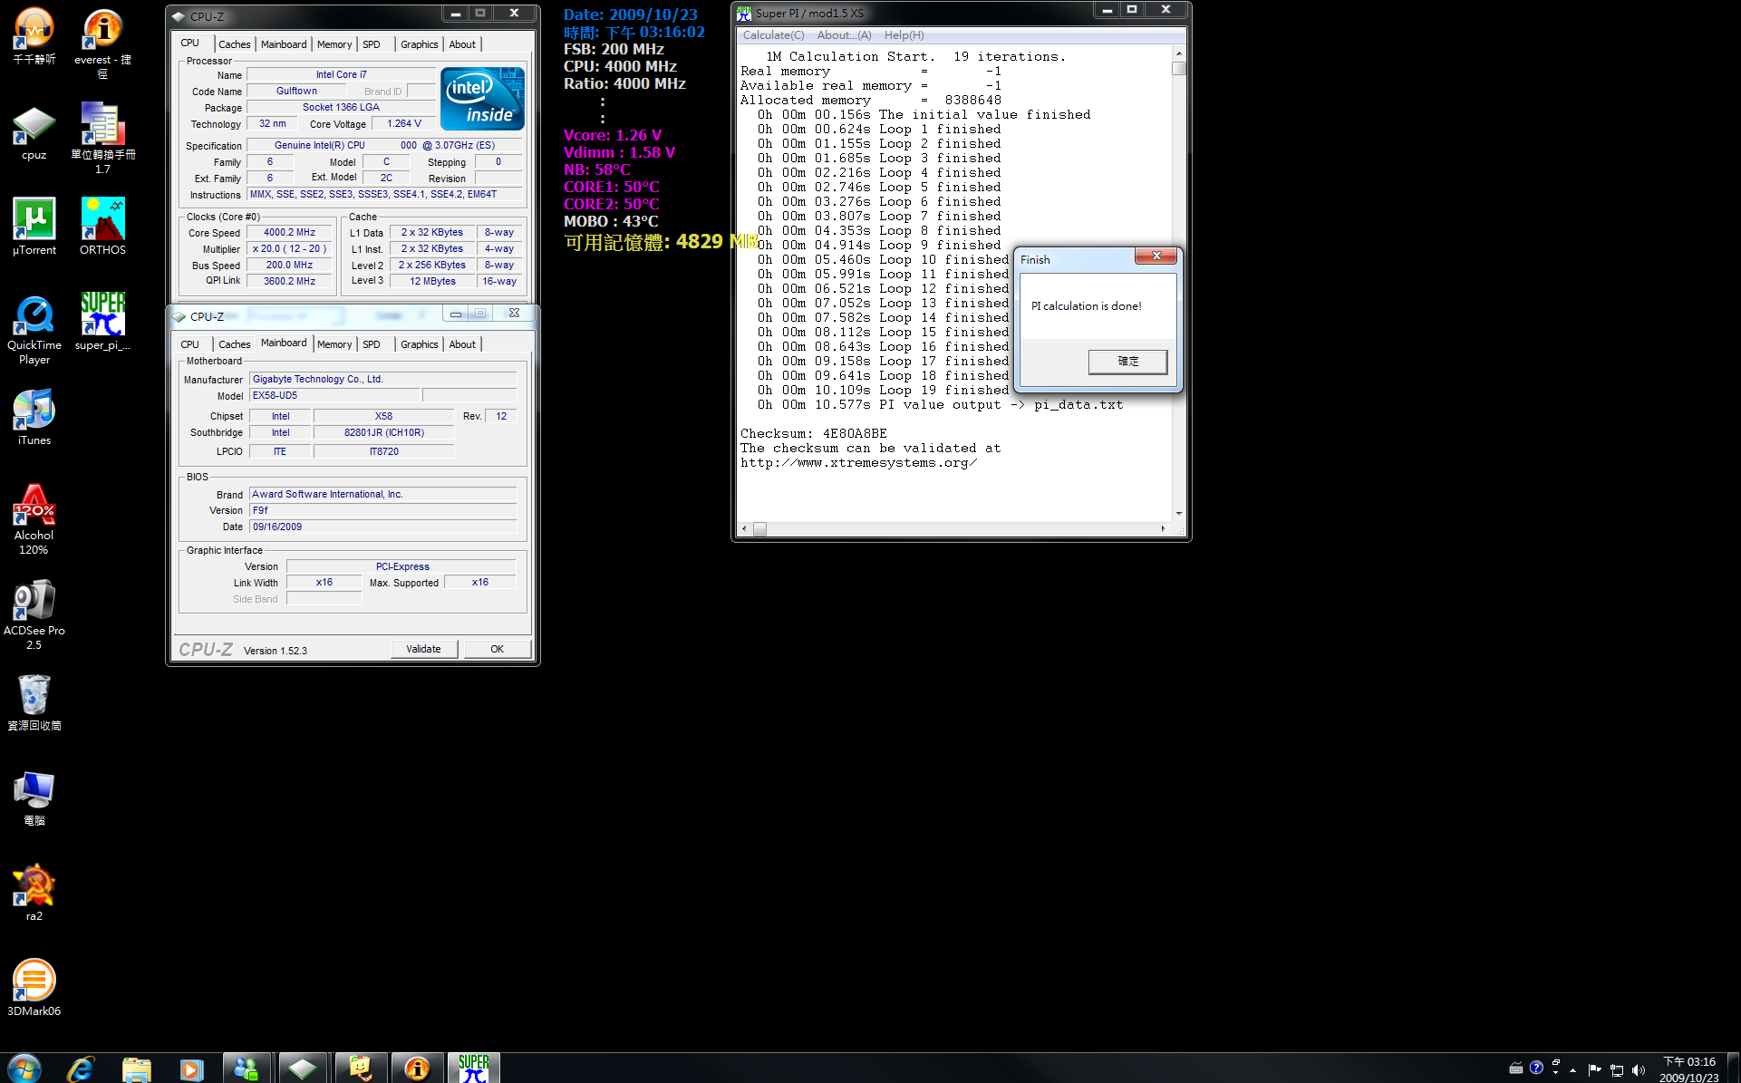
Task: Click the Socket 1366 LGA package field
Action: coord(341,108)
